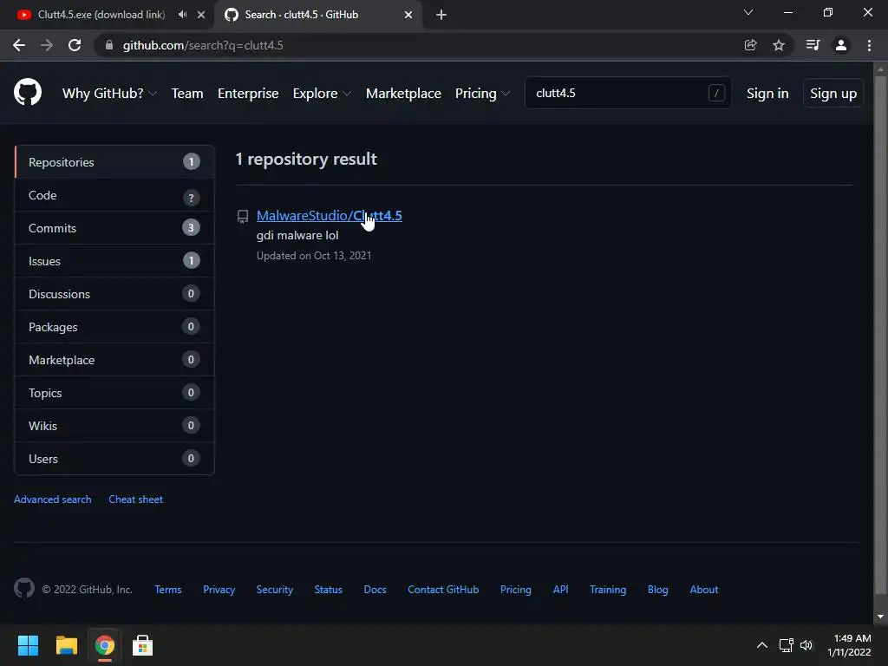The height and width of the screenshot is (666, 888).
Task: Open the Advanced search link
Action: 53,499
